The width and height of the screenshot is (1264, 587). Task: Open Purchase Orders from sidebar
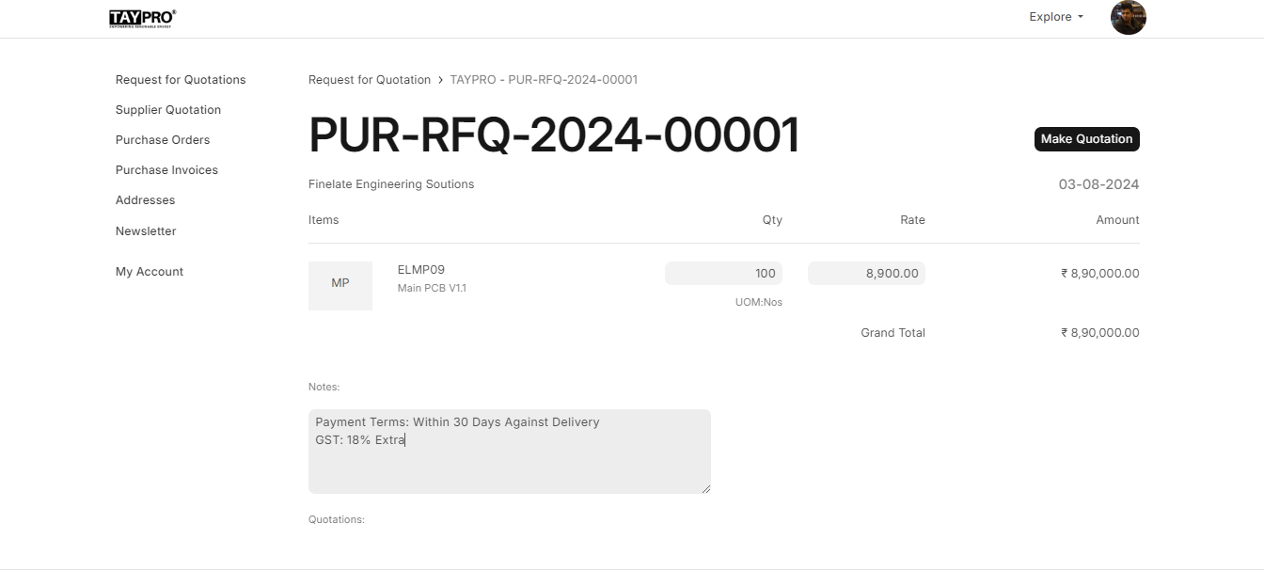tap(163, 140)
